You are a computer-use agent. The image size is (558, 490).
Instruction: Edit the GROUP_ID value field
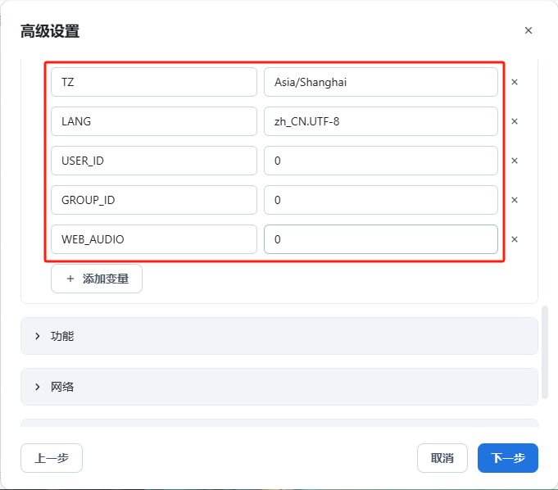coord(381,200)
